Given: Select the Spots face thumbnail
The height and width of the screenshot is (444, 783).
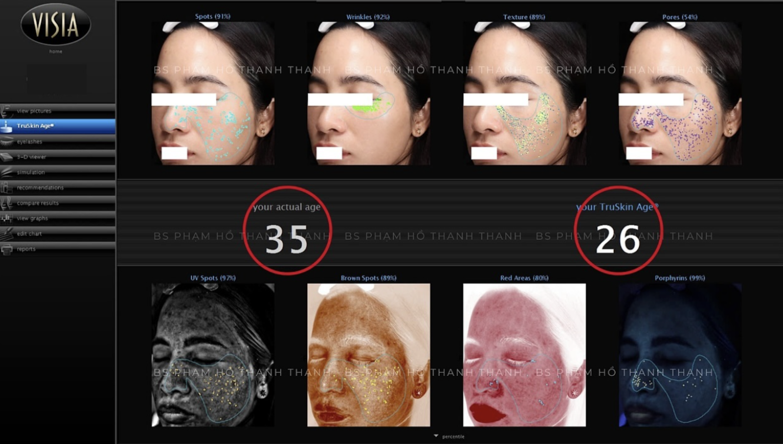Looking at the screenshot, I should coord(213,93).
